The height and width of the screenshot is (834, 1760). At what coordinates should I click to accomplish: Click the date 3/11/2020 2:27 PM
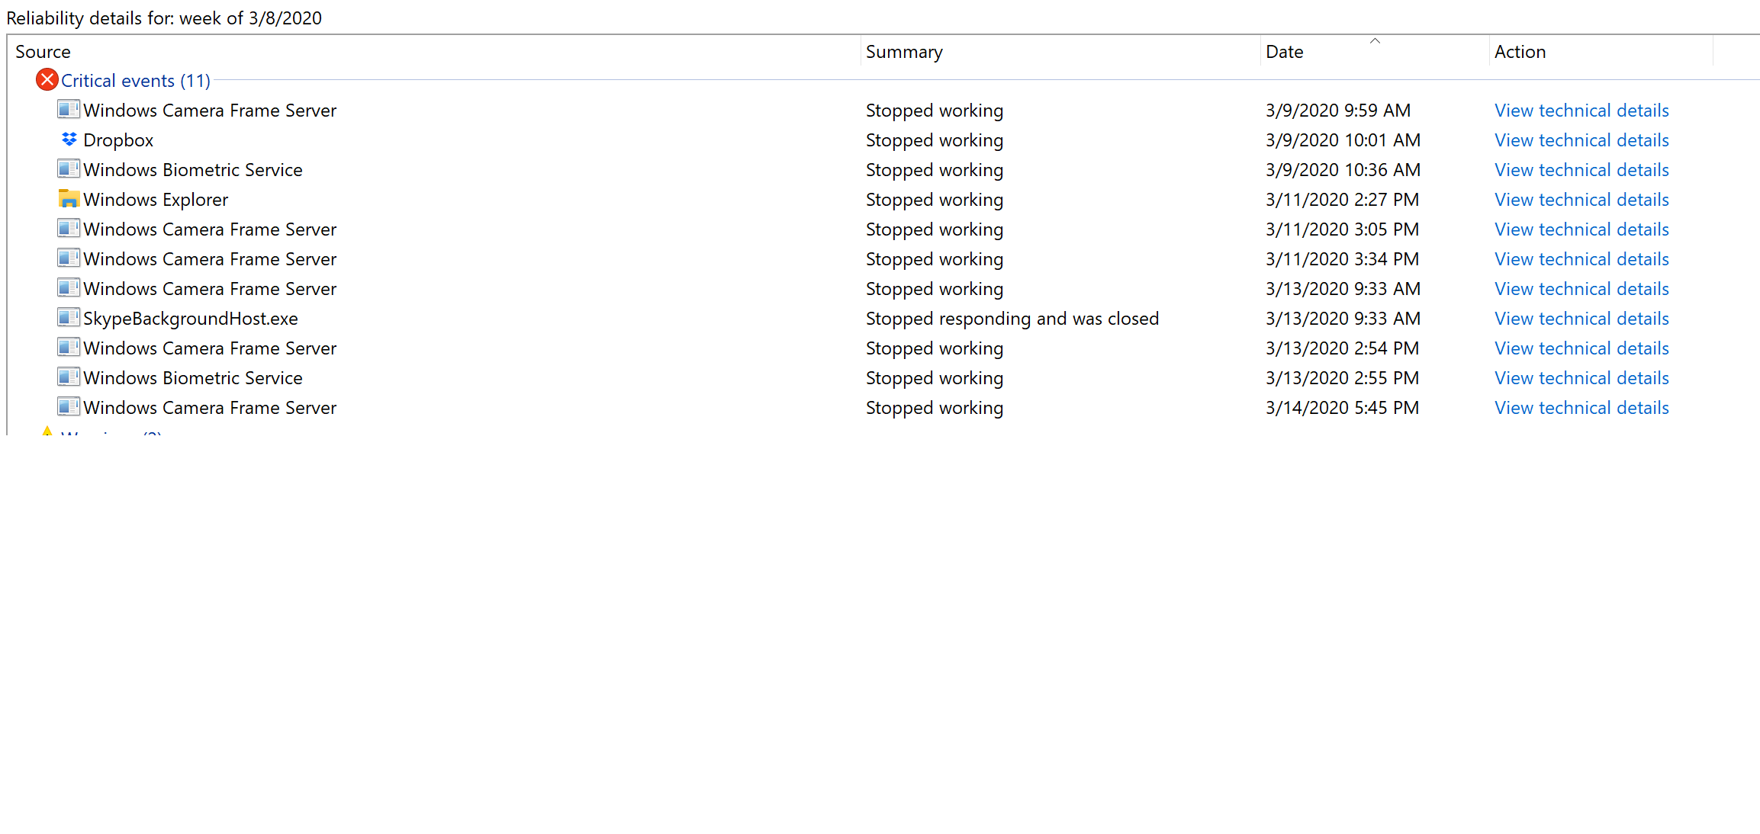[x=1342, y=200]
